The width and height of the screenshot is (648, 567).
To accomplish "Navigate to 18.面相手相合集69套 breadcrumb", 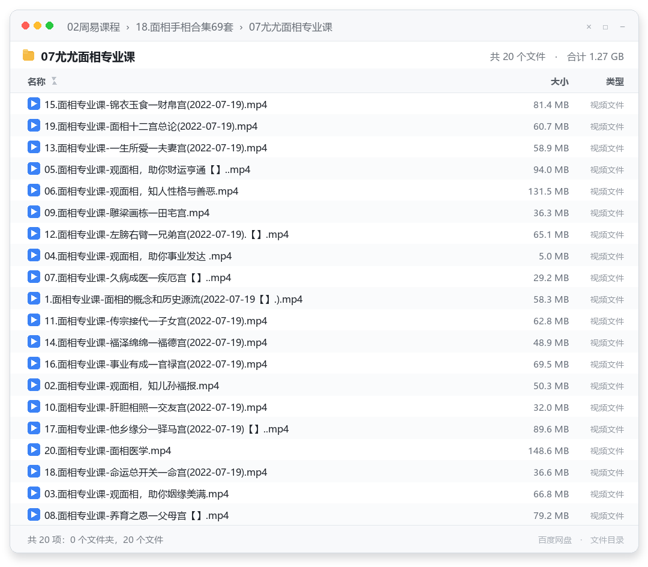I will (x=184, y=27).
